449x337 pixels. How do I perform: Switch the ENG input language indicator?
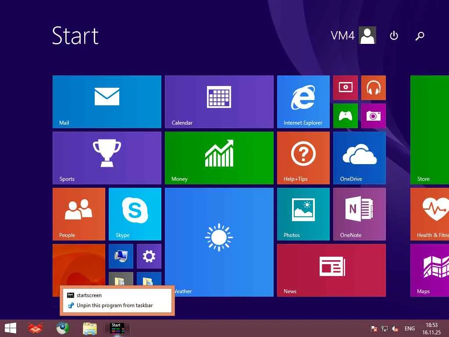coord(410,329)
